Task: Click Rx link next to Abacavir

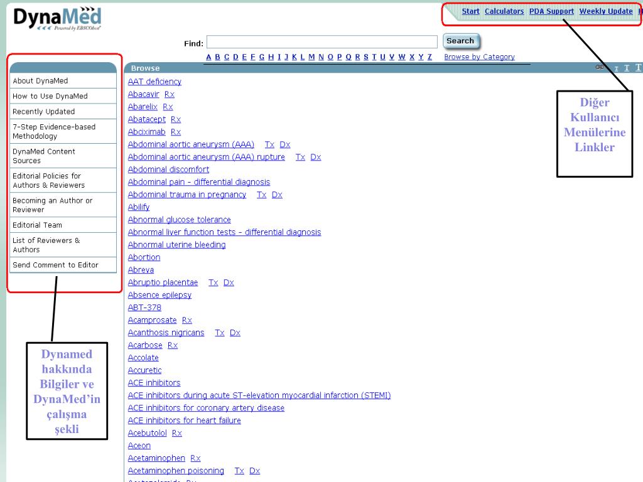Action: (x=170, y=94)
